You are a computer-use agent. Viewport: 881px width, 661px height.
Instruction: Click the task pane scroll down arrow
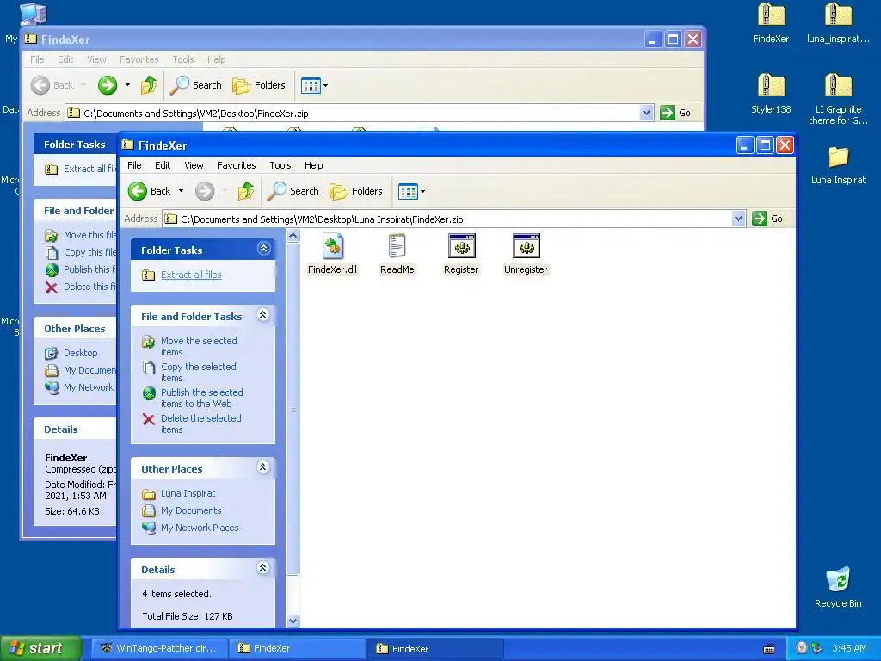pos(293,621)
